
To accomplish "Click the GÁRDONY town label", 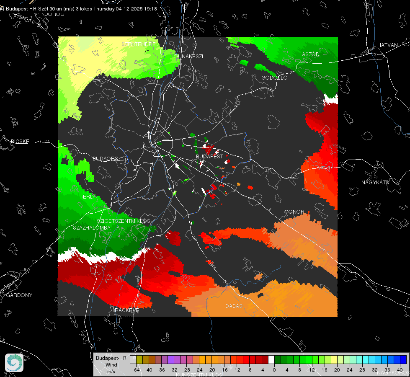I will coord(19,295).
